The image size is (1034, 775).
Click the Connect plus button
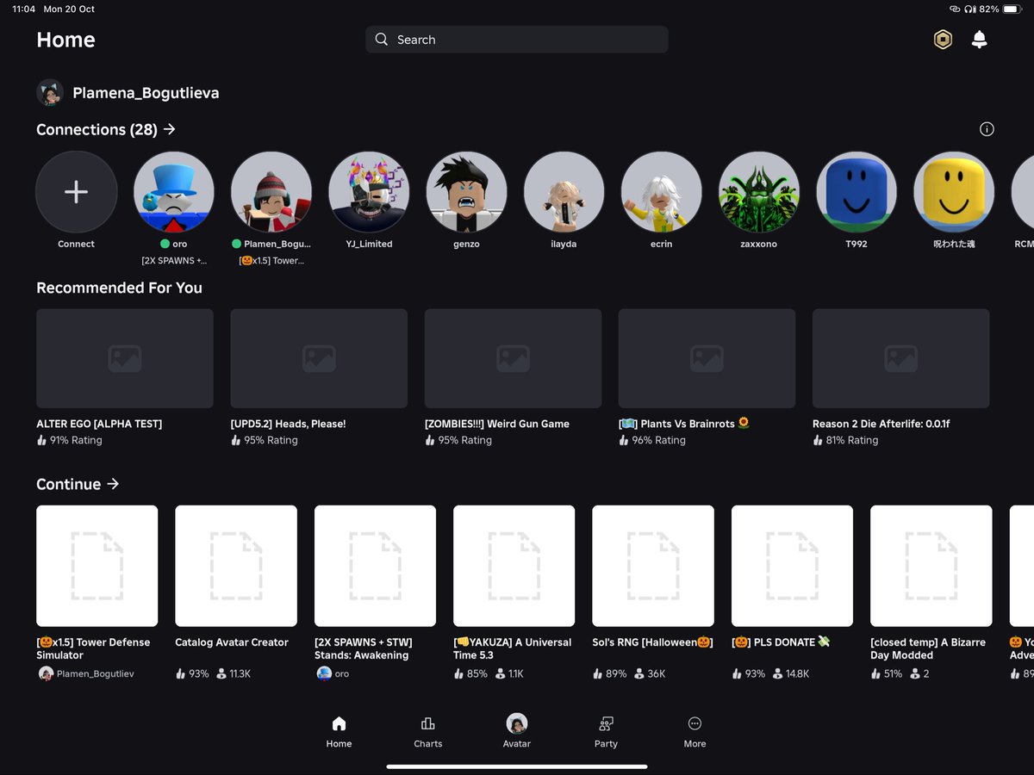(x=76, y=191)
